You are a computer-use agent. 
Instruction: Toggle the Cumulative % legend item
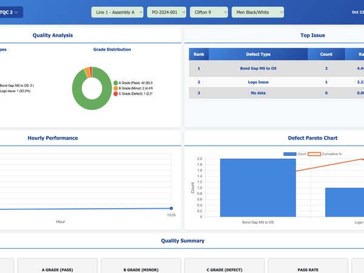325,154
